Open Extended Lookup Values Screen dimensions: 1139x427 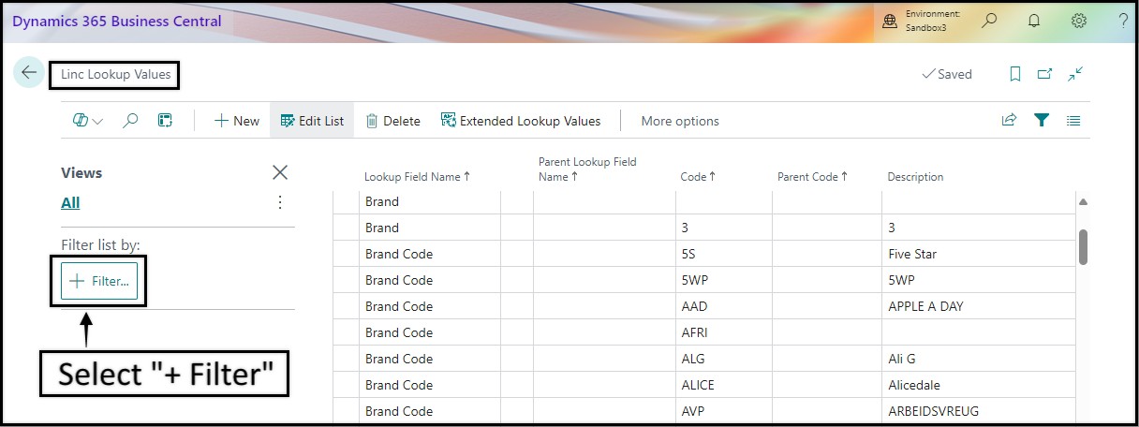[x=521, y=121]
